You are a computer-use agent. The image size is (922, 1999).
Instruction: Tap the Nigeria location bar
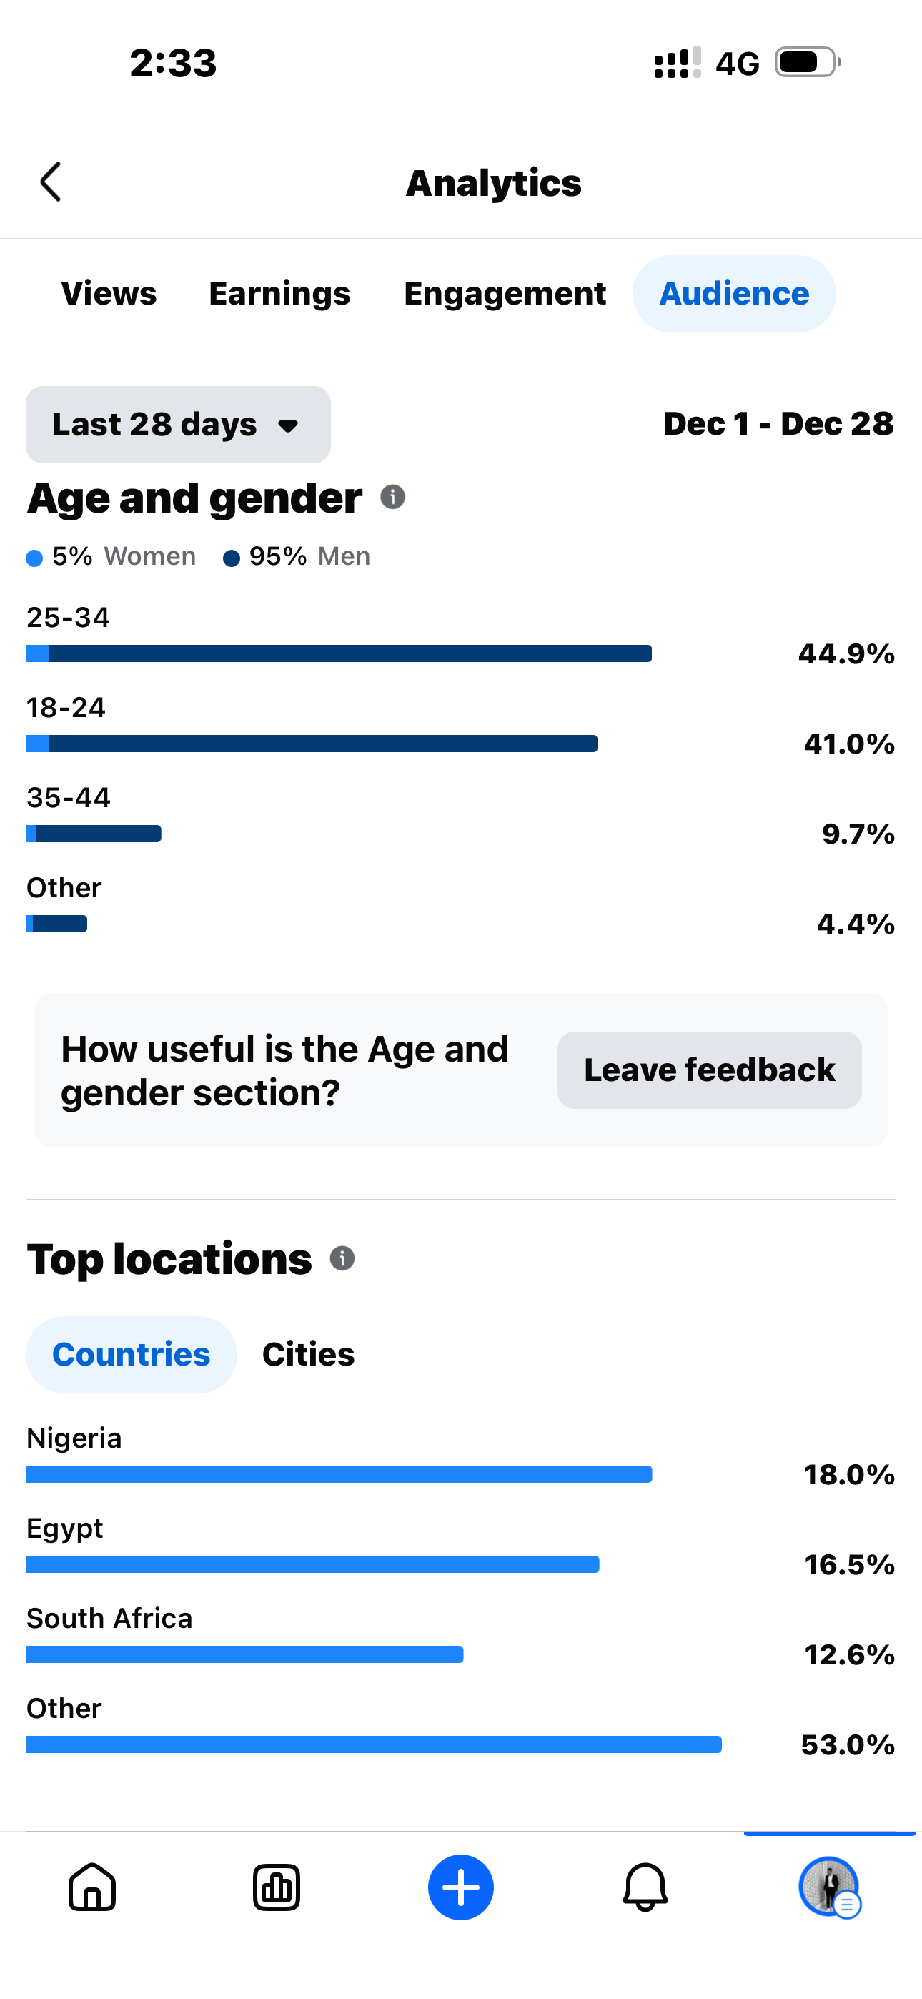338,1474
